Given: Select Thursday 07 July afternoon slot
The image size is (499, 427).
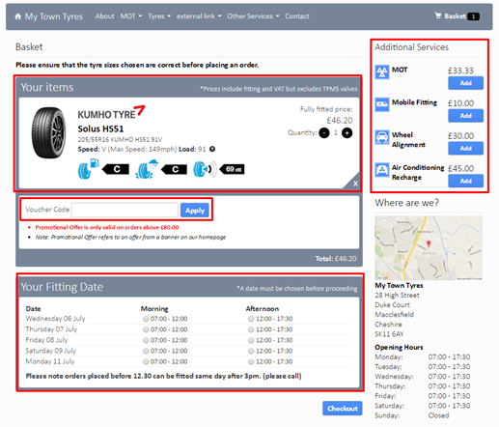Looking at the screenshot, I should tap(251, 329).
